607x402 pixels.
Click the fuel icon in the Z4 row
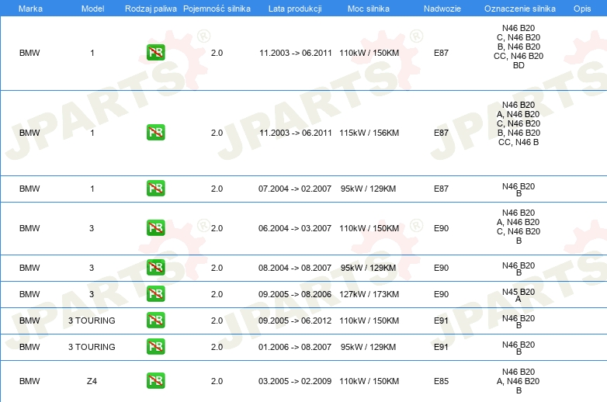click(155, 381)
